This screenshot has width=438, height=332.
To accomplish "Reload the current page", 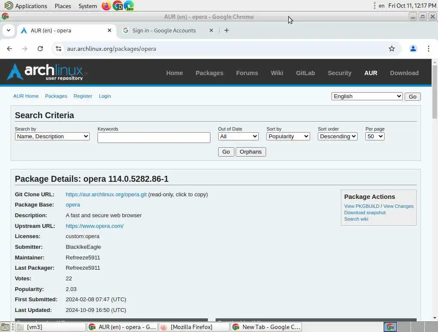I will pos(40,49).
